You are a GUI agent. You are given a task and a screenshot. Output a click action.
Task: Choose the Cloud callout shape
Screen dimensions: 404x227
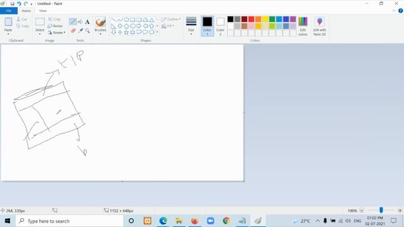tap(151, 32)
